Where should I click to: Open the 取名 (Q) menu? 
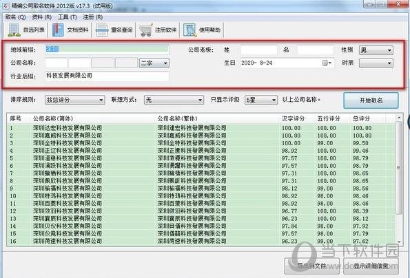15,17
